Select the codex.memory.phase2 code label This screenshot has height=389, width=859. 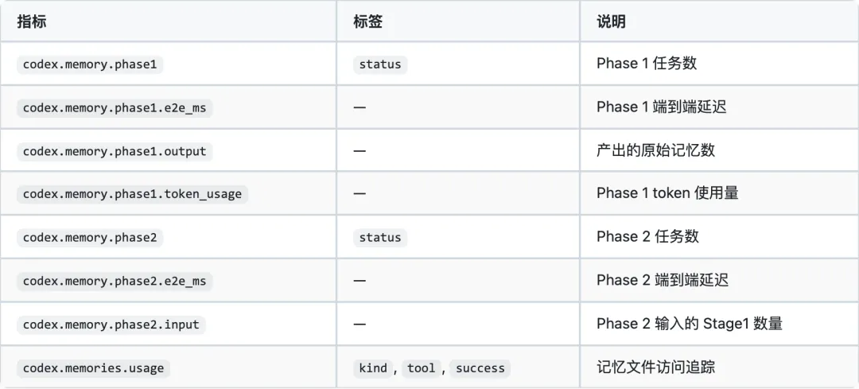tap(90, 237)
